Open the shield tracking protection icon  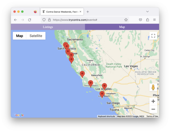pos(44,20)
